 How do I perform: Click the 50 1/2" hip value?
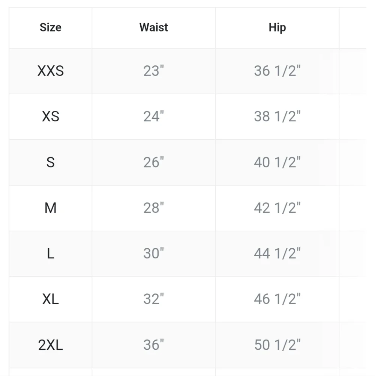277,345
